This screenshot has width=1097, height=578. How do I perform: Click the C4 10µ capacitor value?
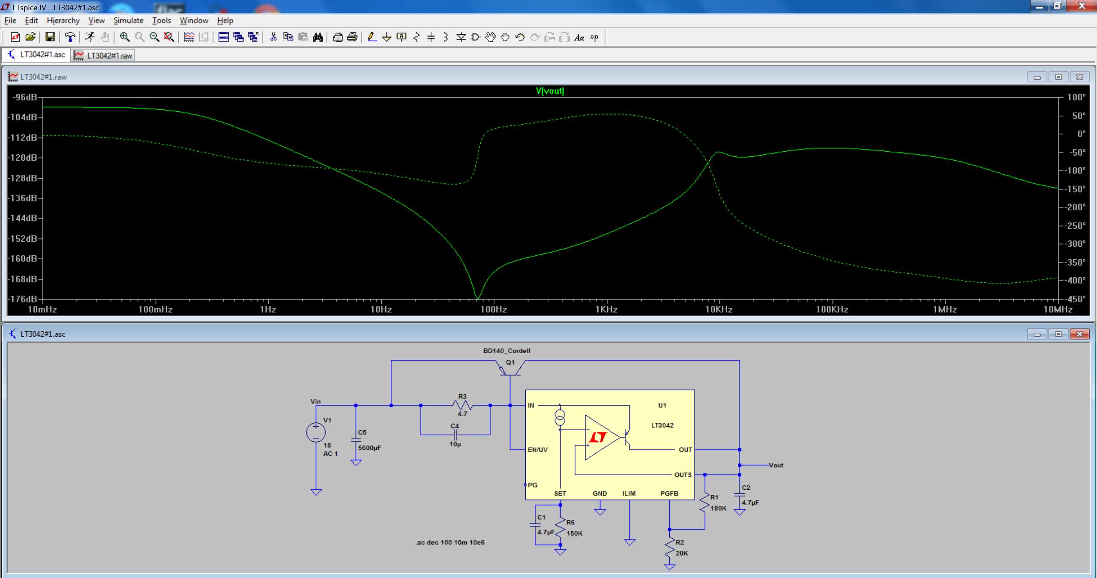[455, 444]
